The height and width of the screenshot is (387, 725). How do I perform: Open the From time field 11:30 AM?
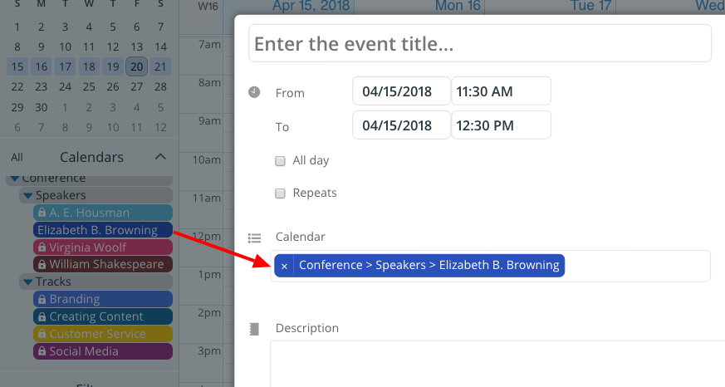[501, 92]
